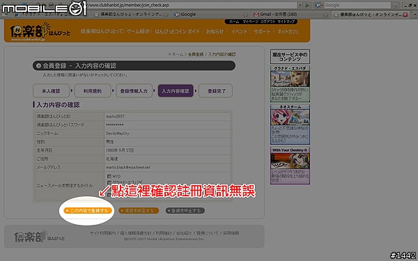Image resolution: width=418 pixels, height=261 pixels.
Task: Open the サポート menu item
Action: click(262, 31)
